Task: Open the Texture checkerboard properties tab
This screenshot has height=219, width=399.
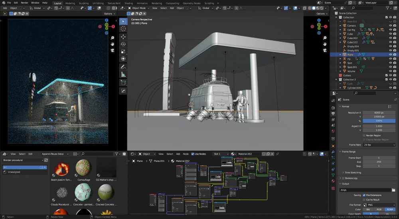Action: click(333, 188)
